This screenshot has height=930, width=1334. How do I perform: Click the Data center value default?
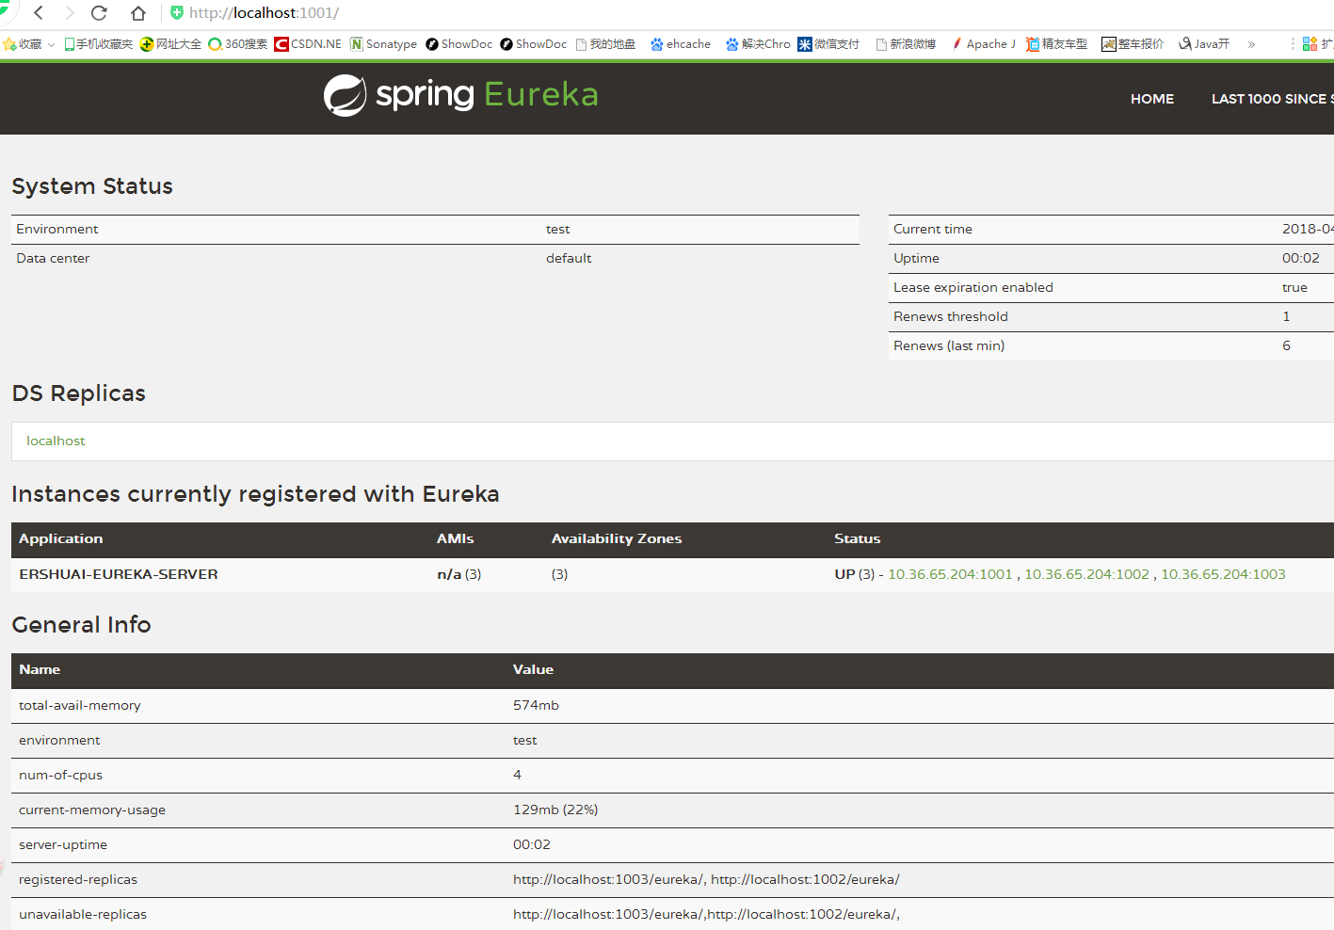click(x=569, y=258)
